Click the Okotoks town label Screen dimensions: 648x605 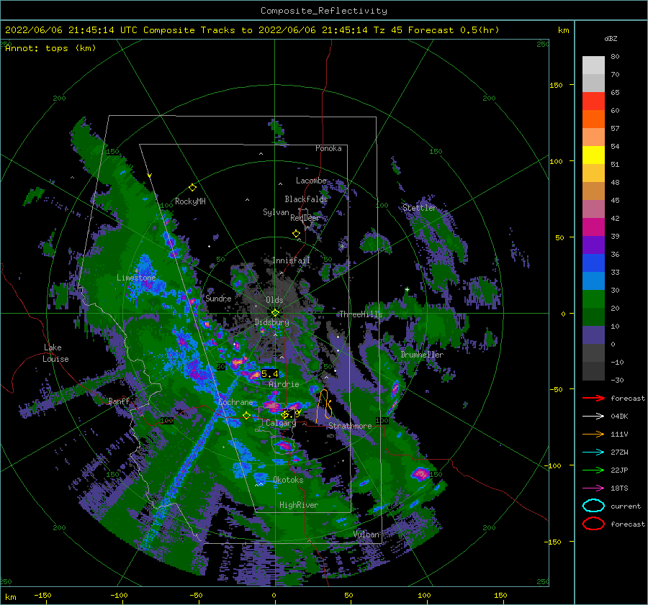pyautogui.click(x=288, y=480)
